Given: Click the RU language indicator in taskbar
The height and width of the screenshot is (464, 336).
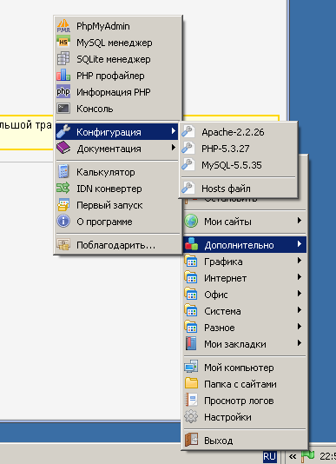Looking at the screenshot, I should [270, 457].
